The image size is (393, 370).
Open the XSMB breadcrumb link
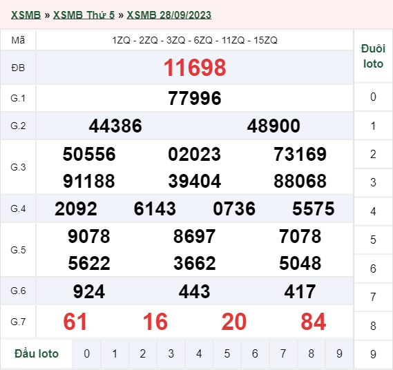pyautogui.click(x=26, y=15)
